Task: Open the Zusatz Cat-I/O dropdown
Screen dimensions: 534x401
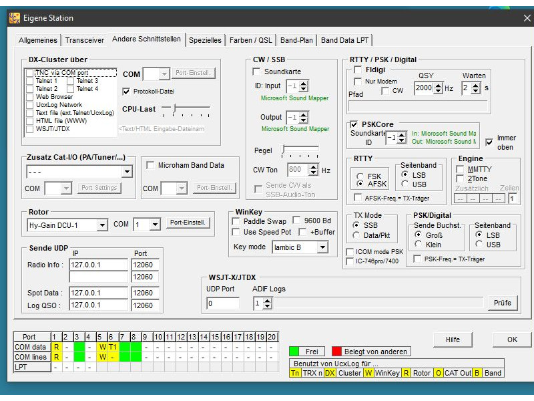Action: click(x=127, y=172)
